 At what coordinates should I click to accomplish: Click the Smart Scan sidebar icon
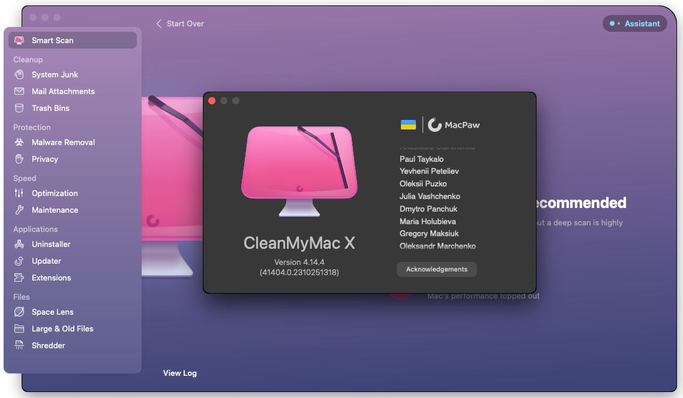pos(19,41)
